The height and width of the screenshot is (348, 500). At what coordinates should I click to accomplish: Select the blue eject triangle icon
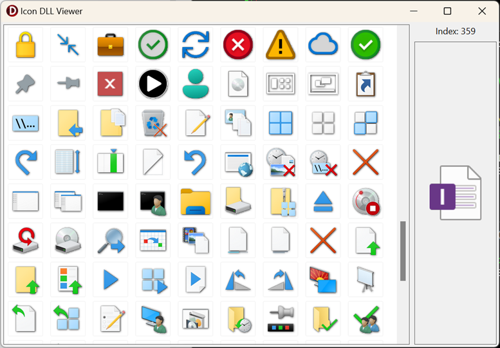pyautogui.click(x=323, y=202)
